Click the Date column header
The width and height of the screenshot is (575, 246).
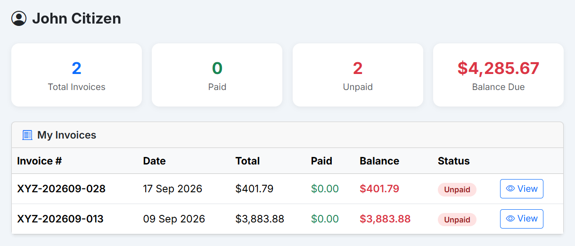click(154, 161)
